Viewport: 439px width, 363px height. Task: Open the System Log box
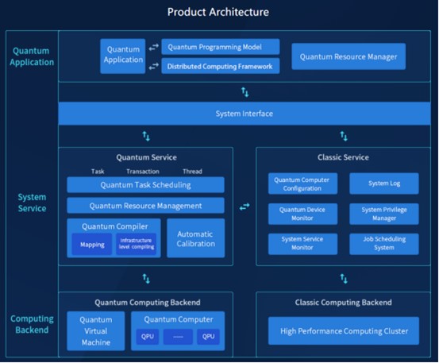click(384, 183)
